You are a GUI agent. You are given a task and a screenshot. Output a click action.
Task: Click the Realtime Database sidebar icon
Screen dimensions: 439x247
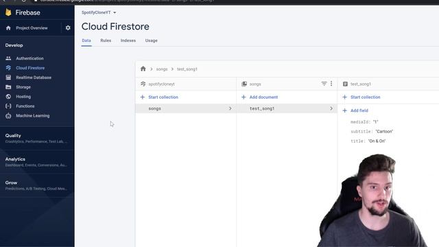(8, 78)
